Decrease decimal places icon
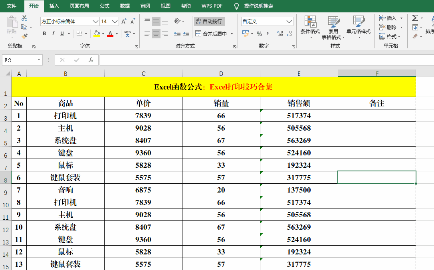 [x=289, y=34]
